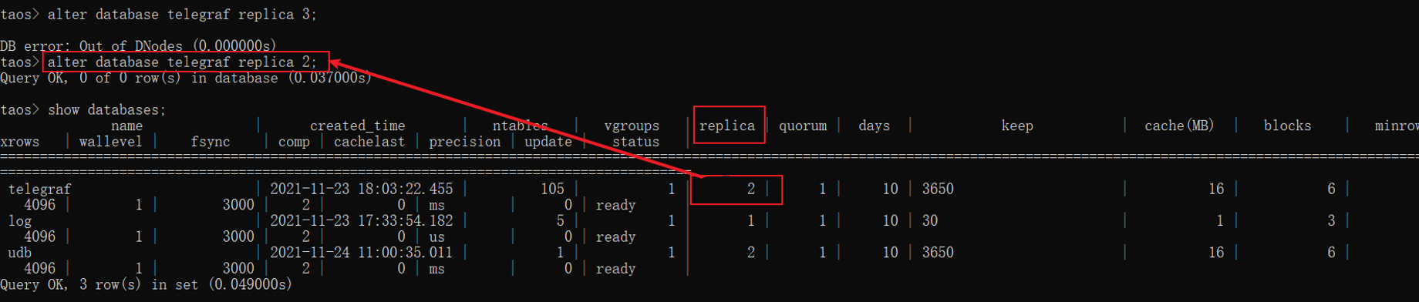Viewport: 1419px width, 302px height.
Task: Click the timestamp '2021-11-23 18:03:22.455'
Action: pos(361,190)
